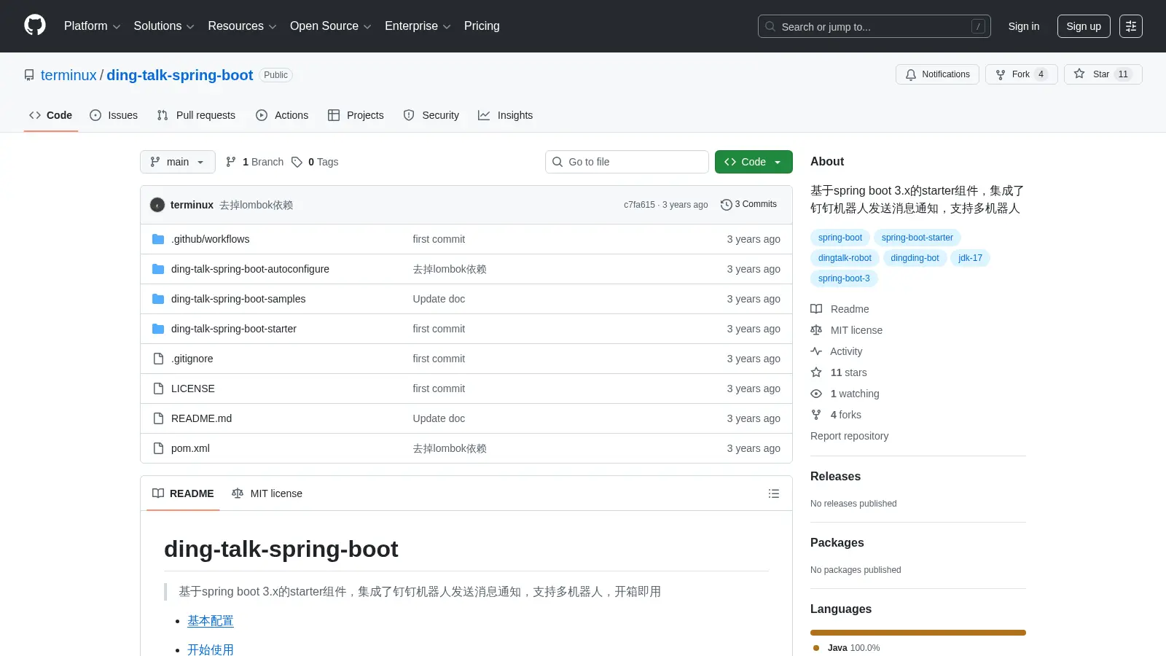This screenshot has width=1166, height=656.
Task: Open the 基本配置 README link
Action: click(211, 621)
